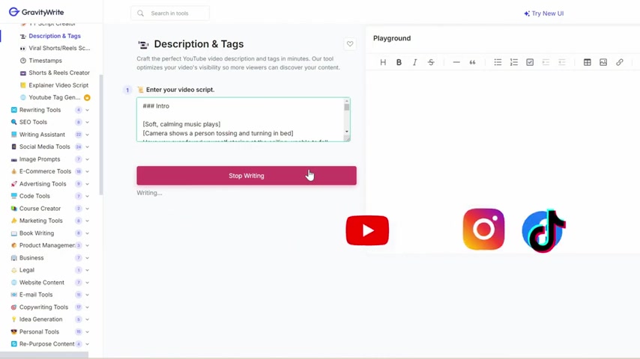This screenshot has width=640, height=359.
Task: Click the Stop Writing button
Action: [246, 176]
